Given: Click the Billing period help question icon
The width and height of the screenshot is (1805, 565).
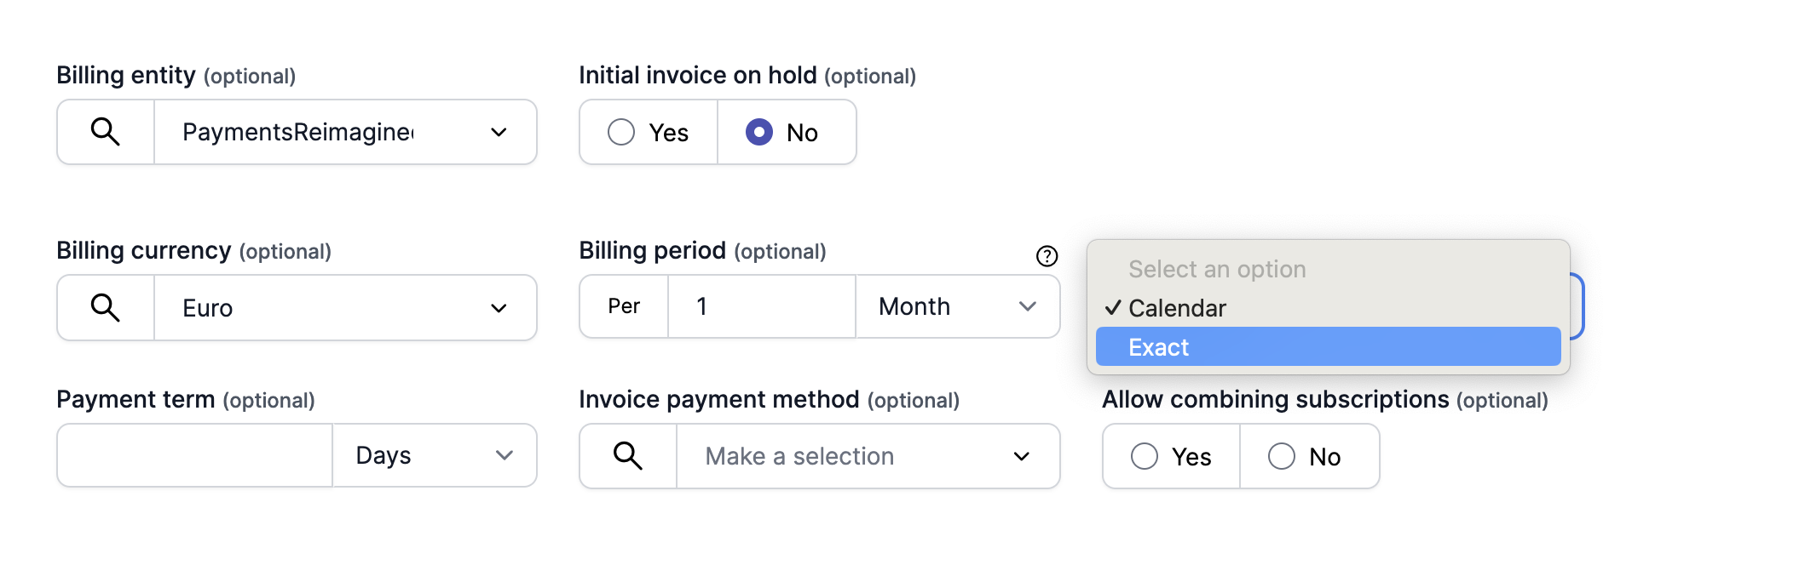Looking at the screenshot, I should click(x=1047, y=256).
